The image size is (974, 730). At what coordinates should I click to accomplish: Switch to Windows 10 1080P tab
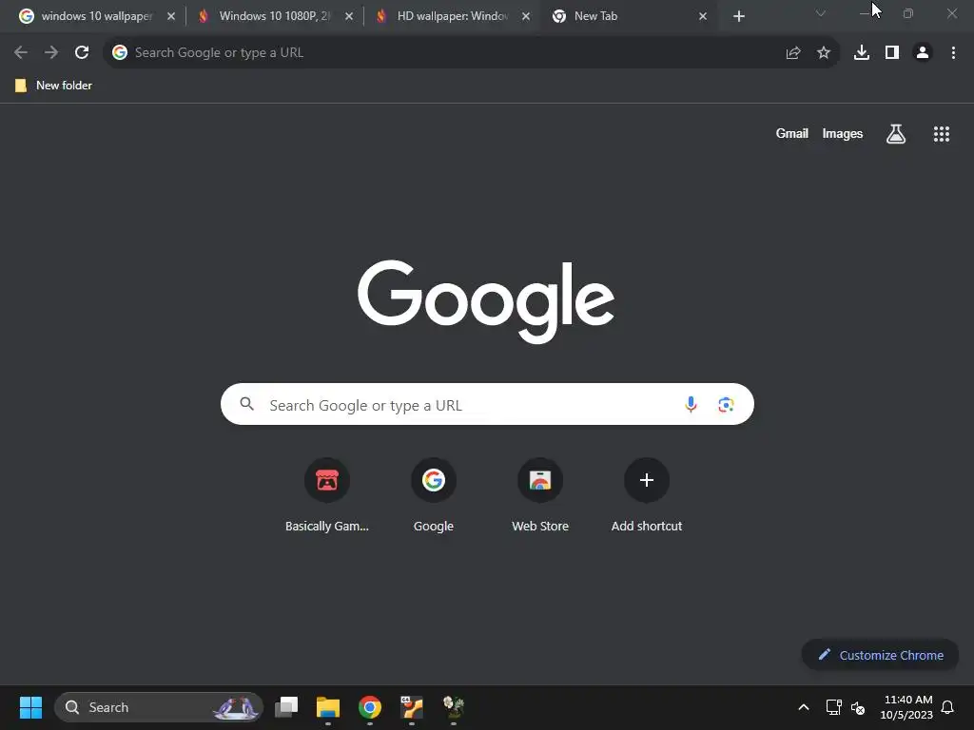click(x=274, y=16)
